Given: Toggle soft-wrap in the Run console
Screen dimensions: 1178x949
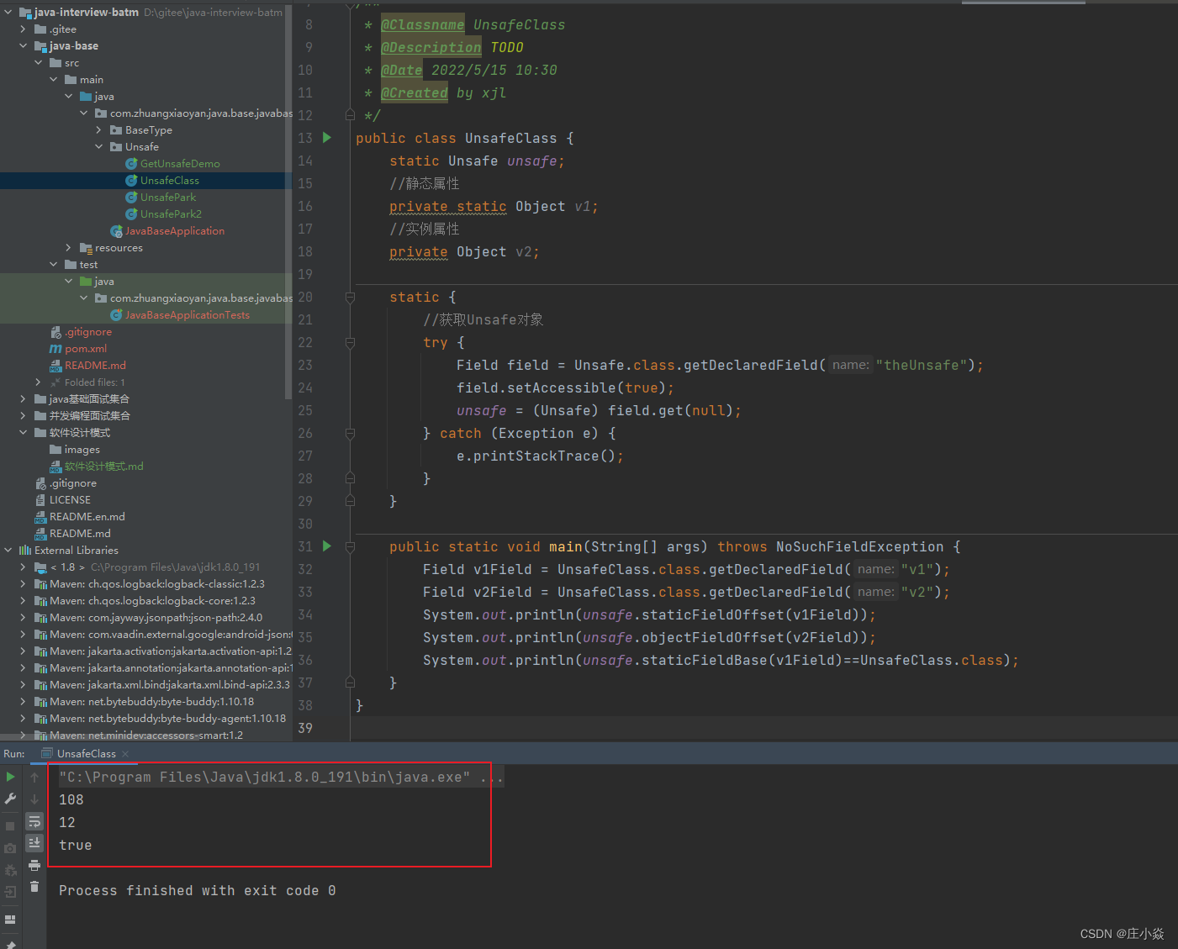Looking at the screenshot, I should tap(34, 821).
